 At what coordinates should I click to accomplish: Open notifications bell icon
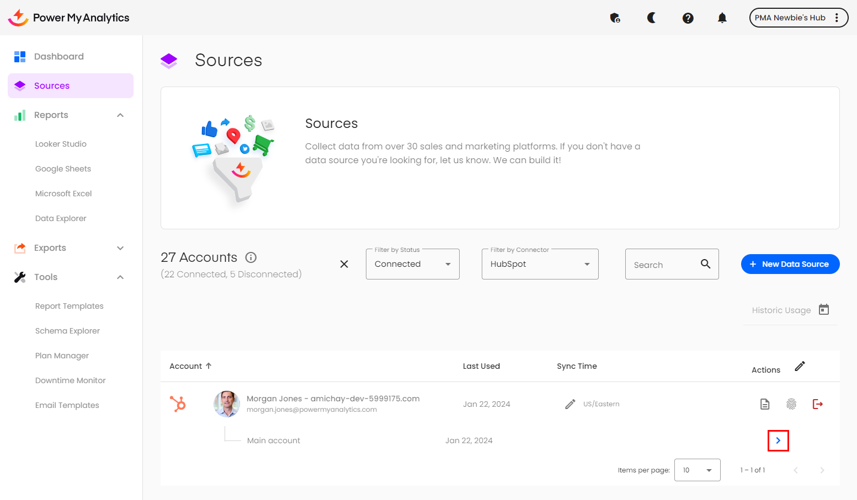pos(722,18)
